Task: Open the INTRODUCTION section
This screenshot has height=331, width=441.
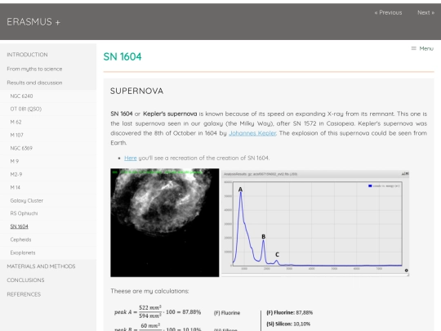Action: 27,55
